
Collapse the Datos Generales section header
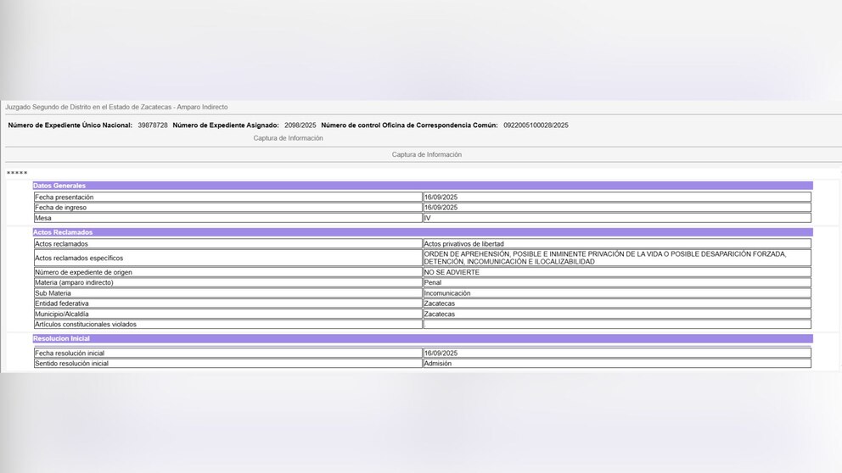[x=422, y=186]
